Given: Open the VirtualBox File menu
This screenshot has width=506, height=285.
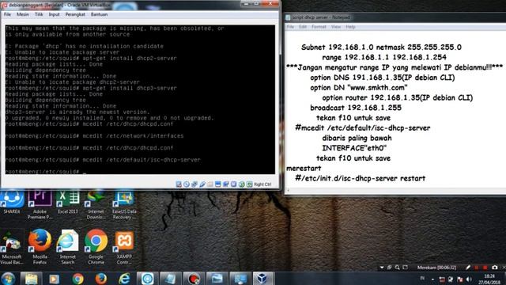Looking at the screenshot, I should 7,14.
